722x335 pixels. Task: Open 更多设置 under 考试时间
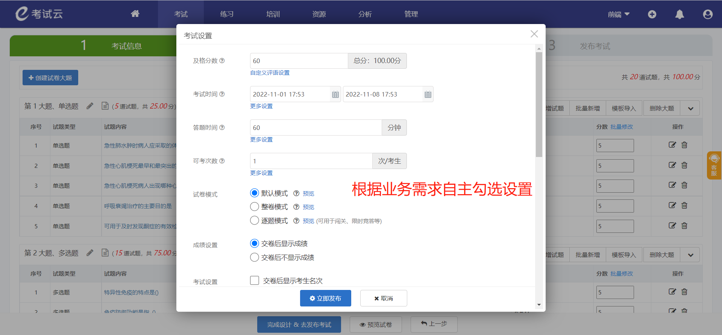261,106
